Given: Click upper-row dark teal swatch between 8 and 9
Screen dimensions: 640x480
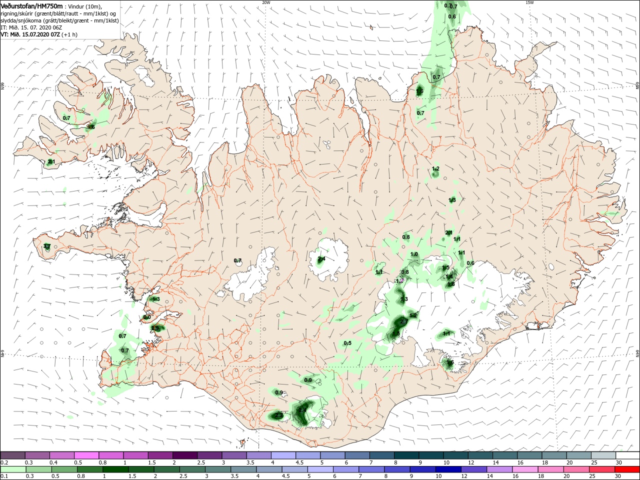Looking at the screenshot, I should pos(406,455).
